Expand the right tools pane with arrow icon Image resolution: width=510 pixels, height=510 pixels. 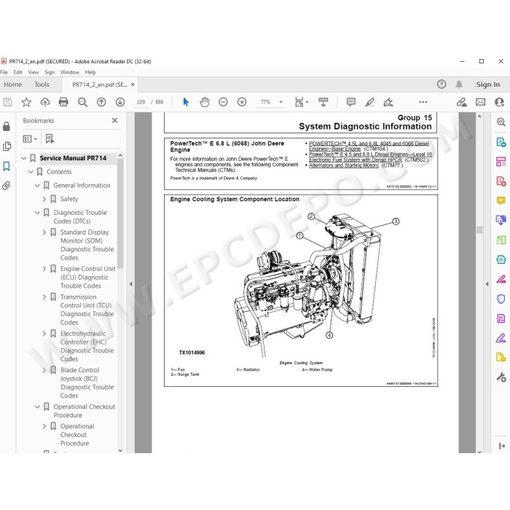point(501,446)
